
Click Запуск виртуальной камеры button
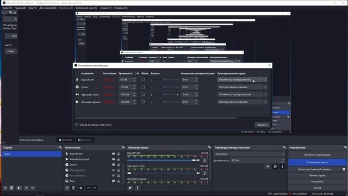pyautogui.click(x=314, y=169)
